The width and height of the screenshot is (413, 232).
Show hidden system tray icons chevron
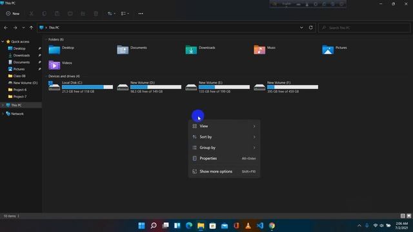coord(359,226)
